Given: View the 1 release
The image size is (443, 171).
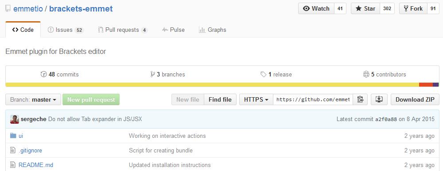Looking at the screenshot, I should pyautogui.click(x=276, y=74).
